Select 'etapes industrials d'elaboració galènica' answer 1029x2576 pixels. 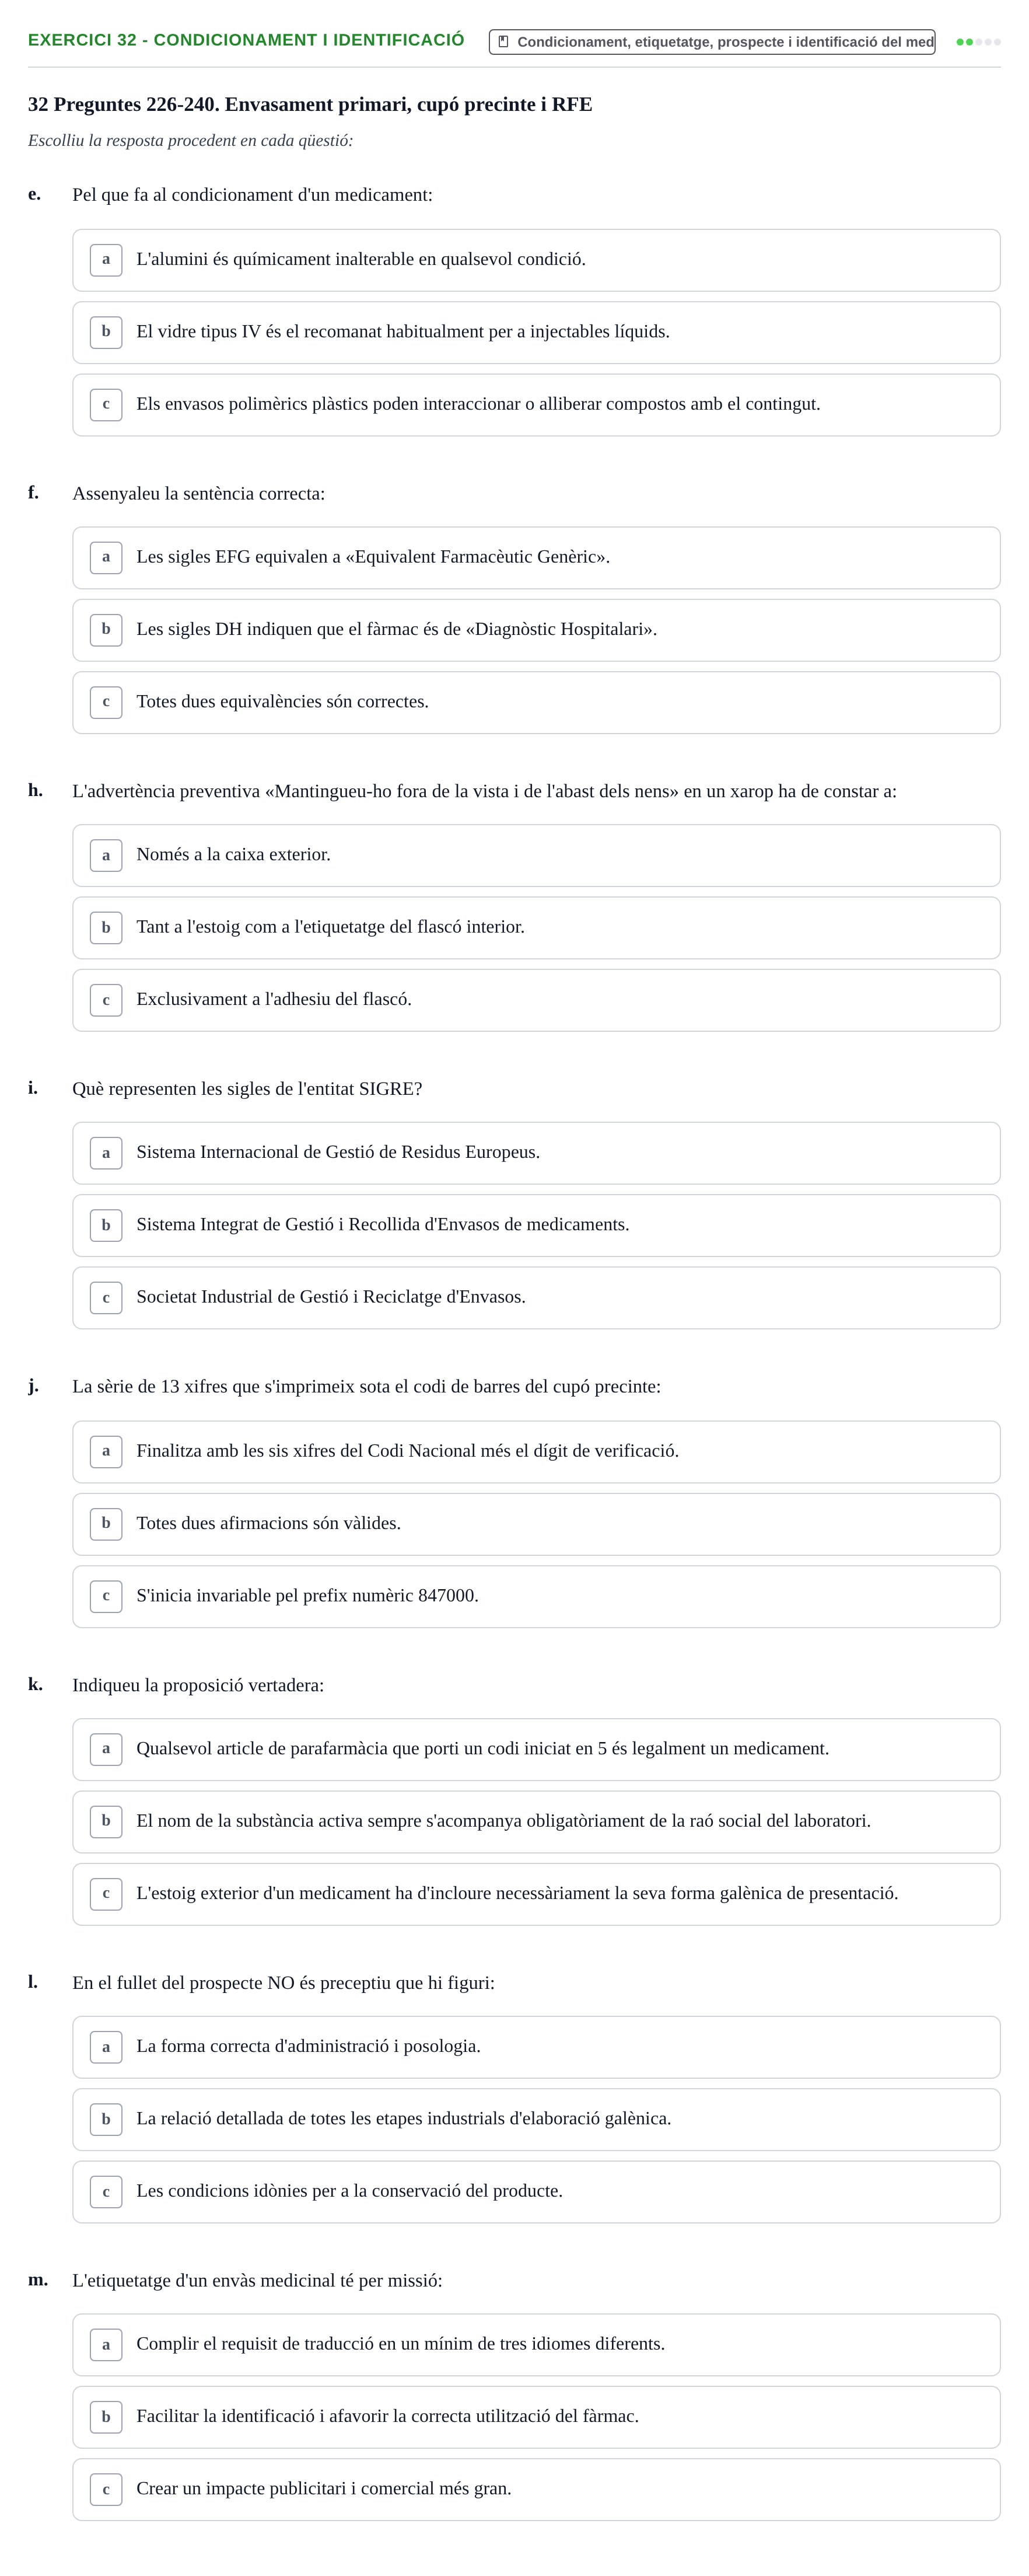click(x=536, y=2119)
